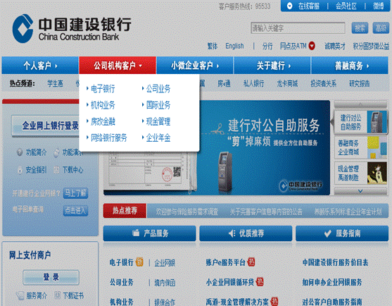Open the 研究报告 hot channel
This screenshot has height=306, width=392.
360,83
